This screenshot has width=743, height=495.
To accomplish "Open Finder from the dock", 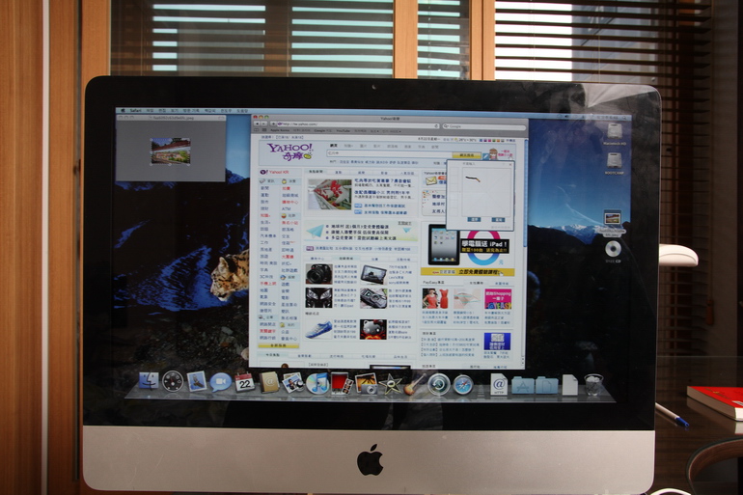I will pyautogui.click(x=149, y=381).
